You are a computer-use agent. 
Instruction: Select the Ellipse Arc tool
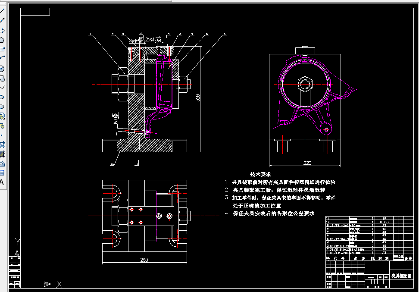point(2,107)
